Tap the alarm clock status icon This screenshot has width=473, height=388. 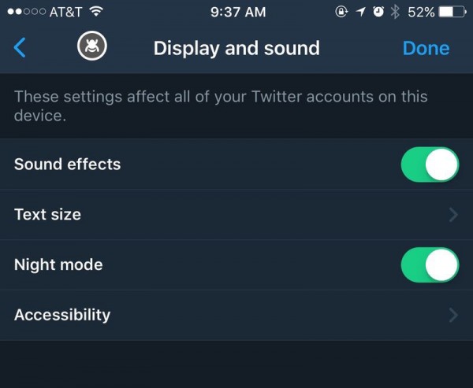(x=378, y=12)
